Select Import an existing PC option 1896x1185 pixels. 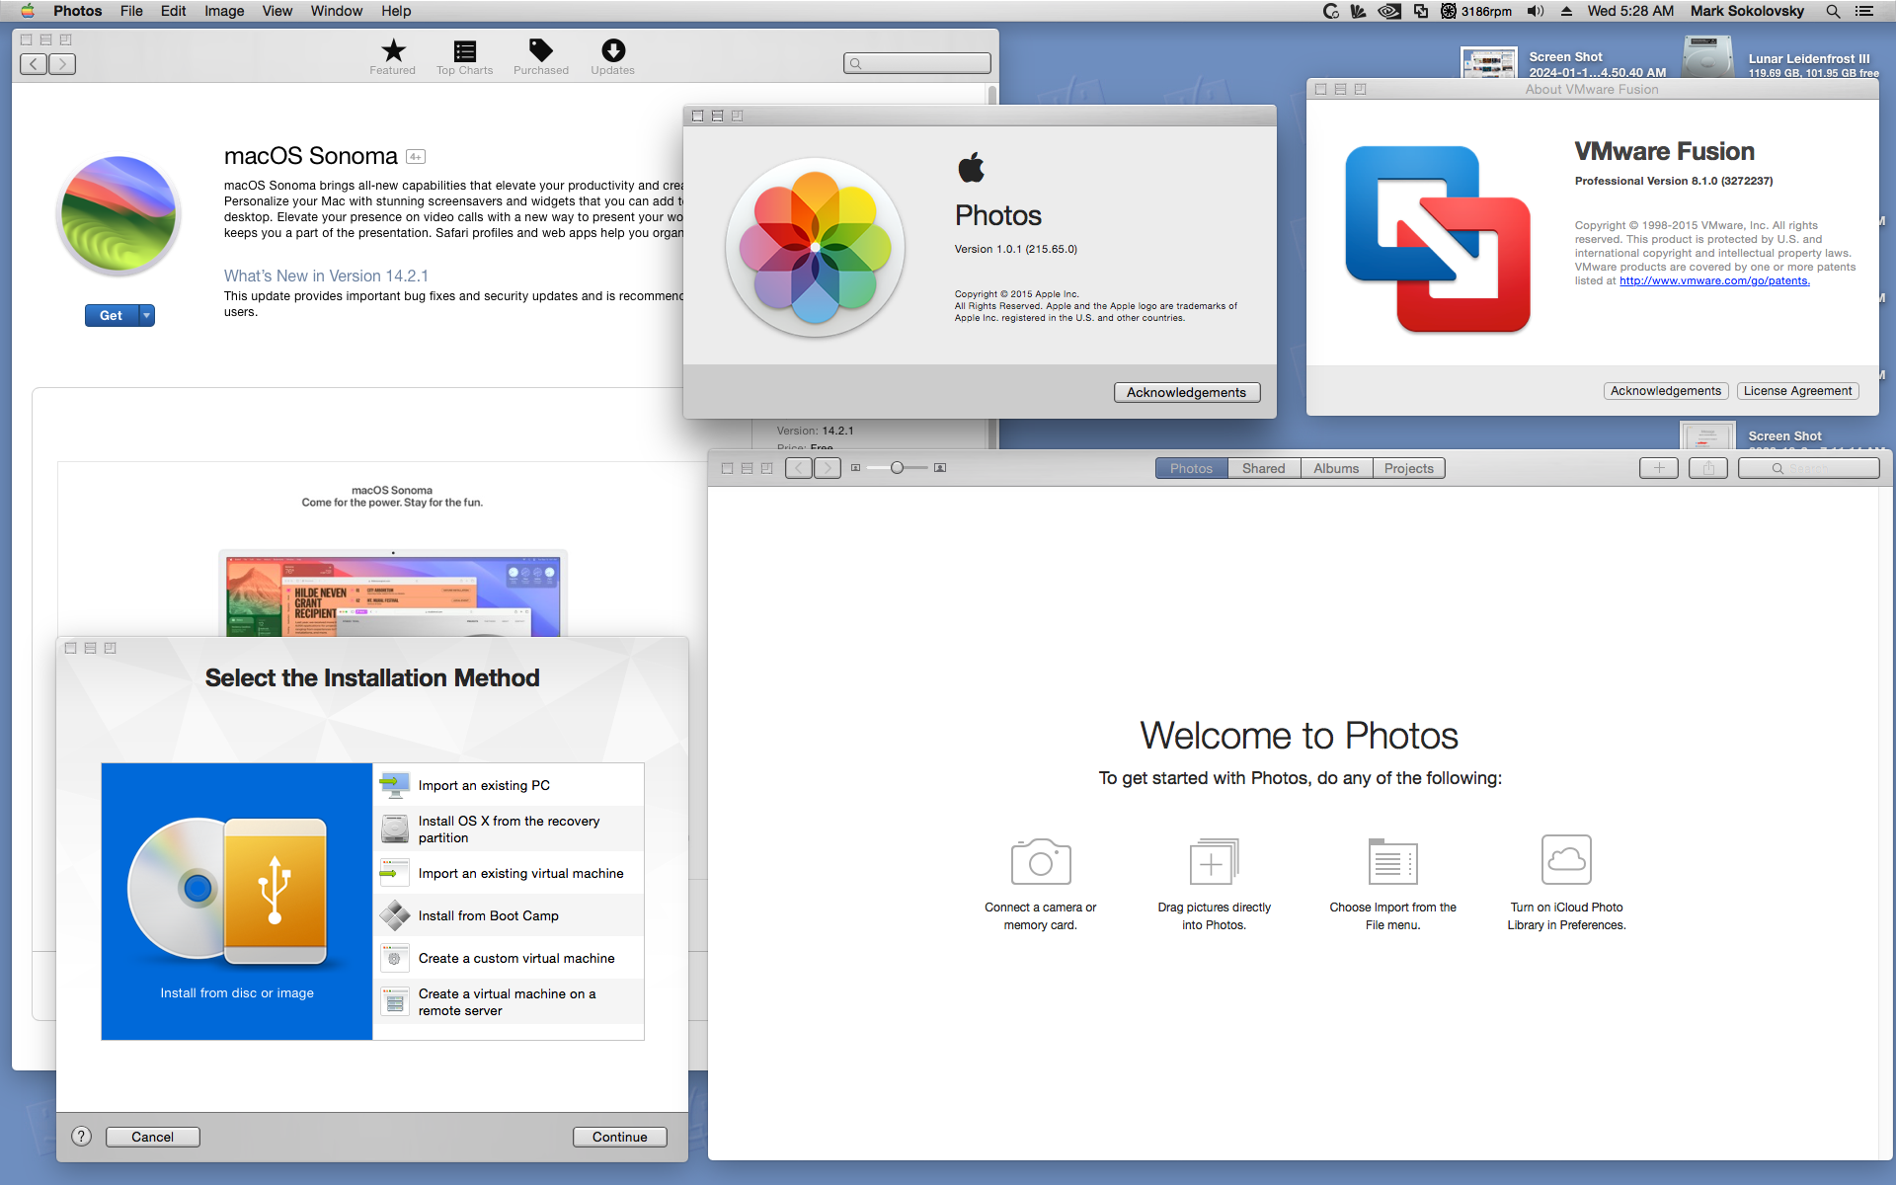point(483,785)
